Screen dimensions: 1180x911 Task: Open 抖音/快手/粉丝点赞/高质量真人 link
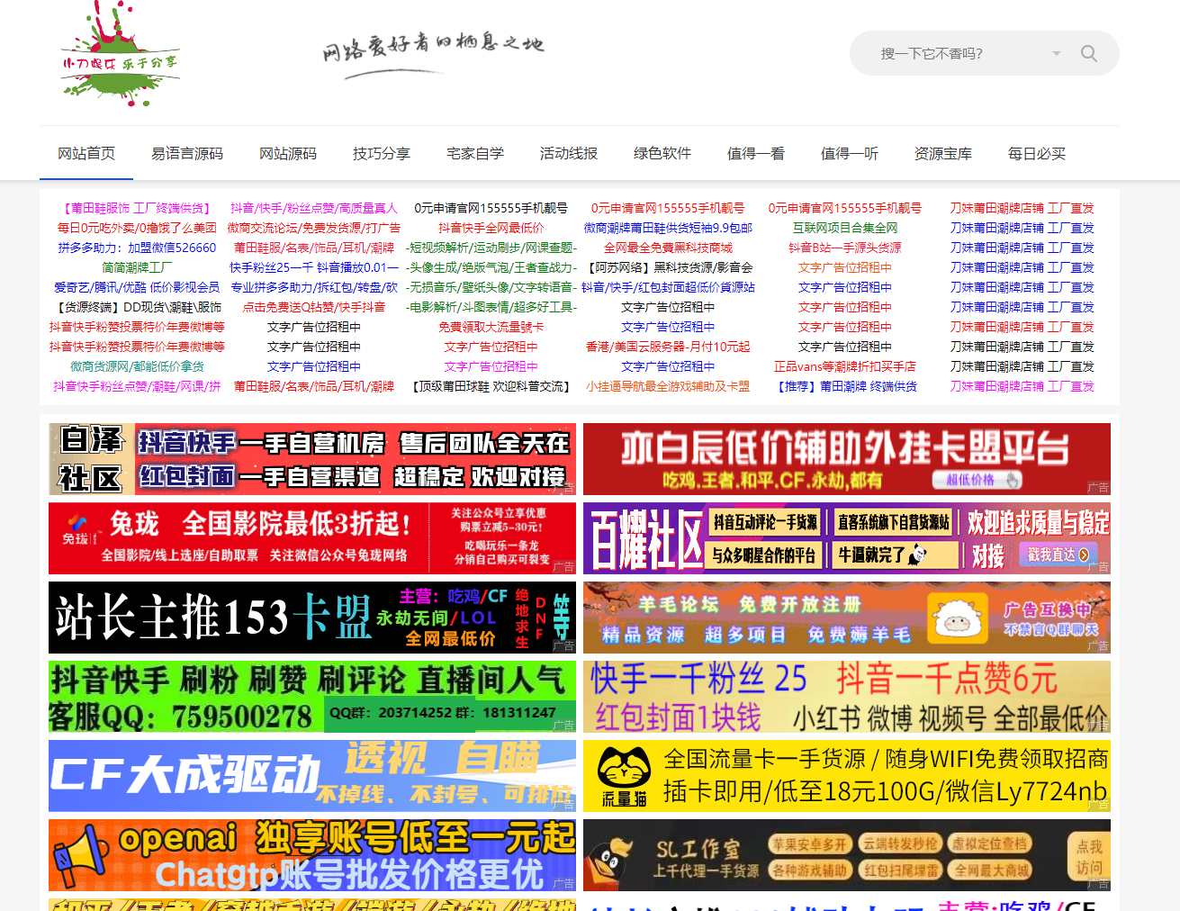coord(314,208)
